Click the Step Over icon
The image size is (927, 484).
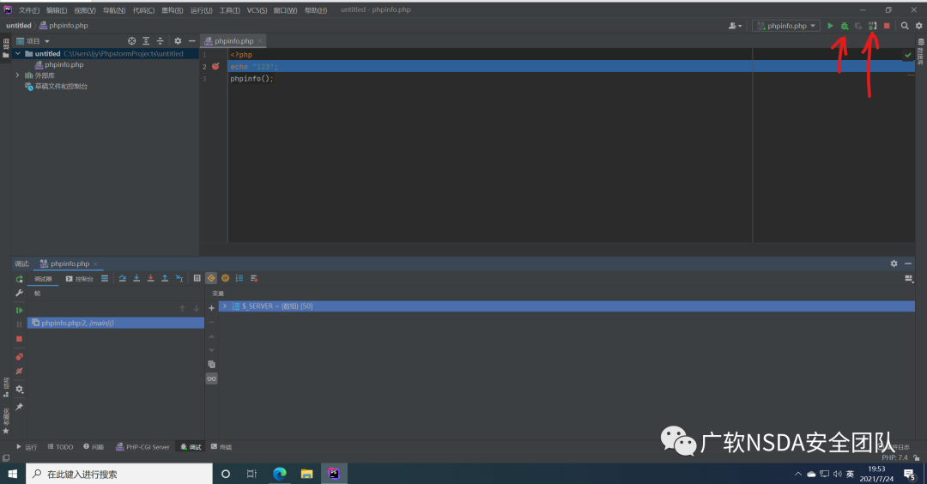[x=123, y=278]
